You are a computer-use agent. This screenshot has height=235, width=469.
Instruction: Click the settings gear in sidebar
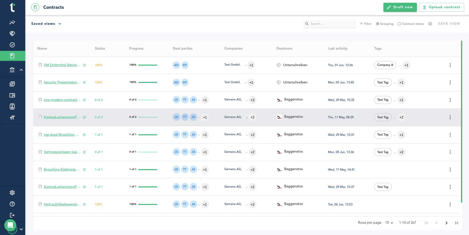click(x=12, y=193)
